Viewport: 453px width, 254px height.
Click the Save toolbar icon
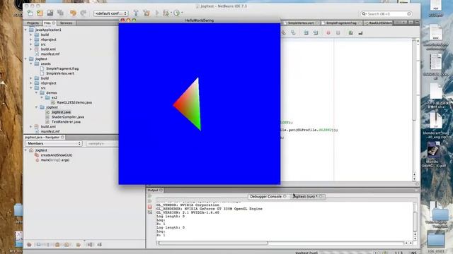pyautogui.click(x=50, y=13)
